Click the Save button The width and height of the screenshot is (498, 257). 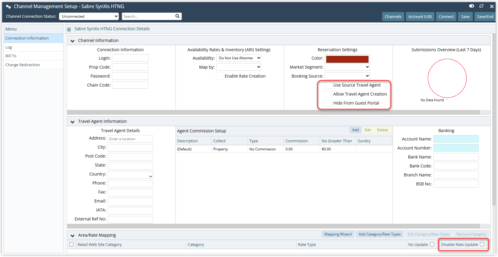[465, 16]
